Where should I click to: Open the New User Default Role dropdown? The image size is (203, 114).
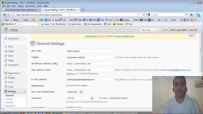81,92
